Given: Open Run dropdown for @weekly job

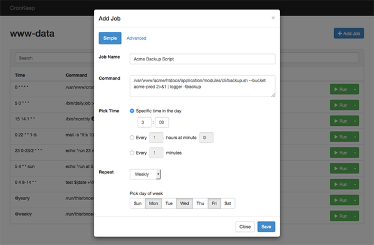Looking at the screenshot, I should point(355,216).
